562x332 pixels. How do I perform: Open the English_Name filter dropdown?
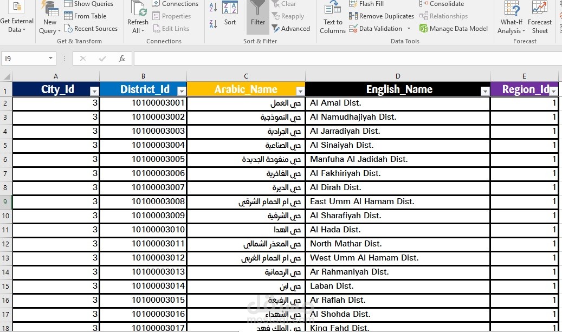pos(485,92)
